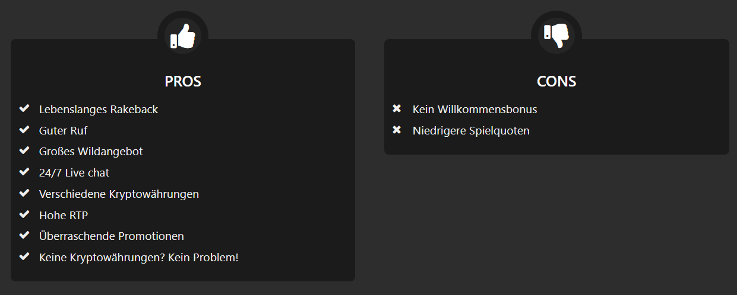The height and width of the screenshot is (295, 737).
Task: Select the checkmark beside Großes Wildangebot
Action: 24,150
